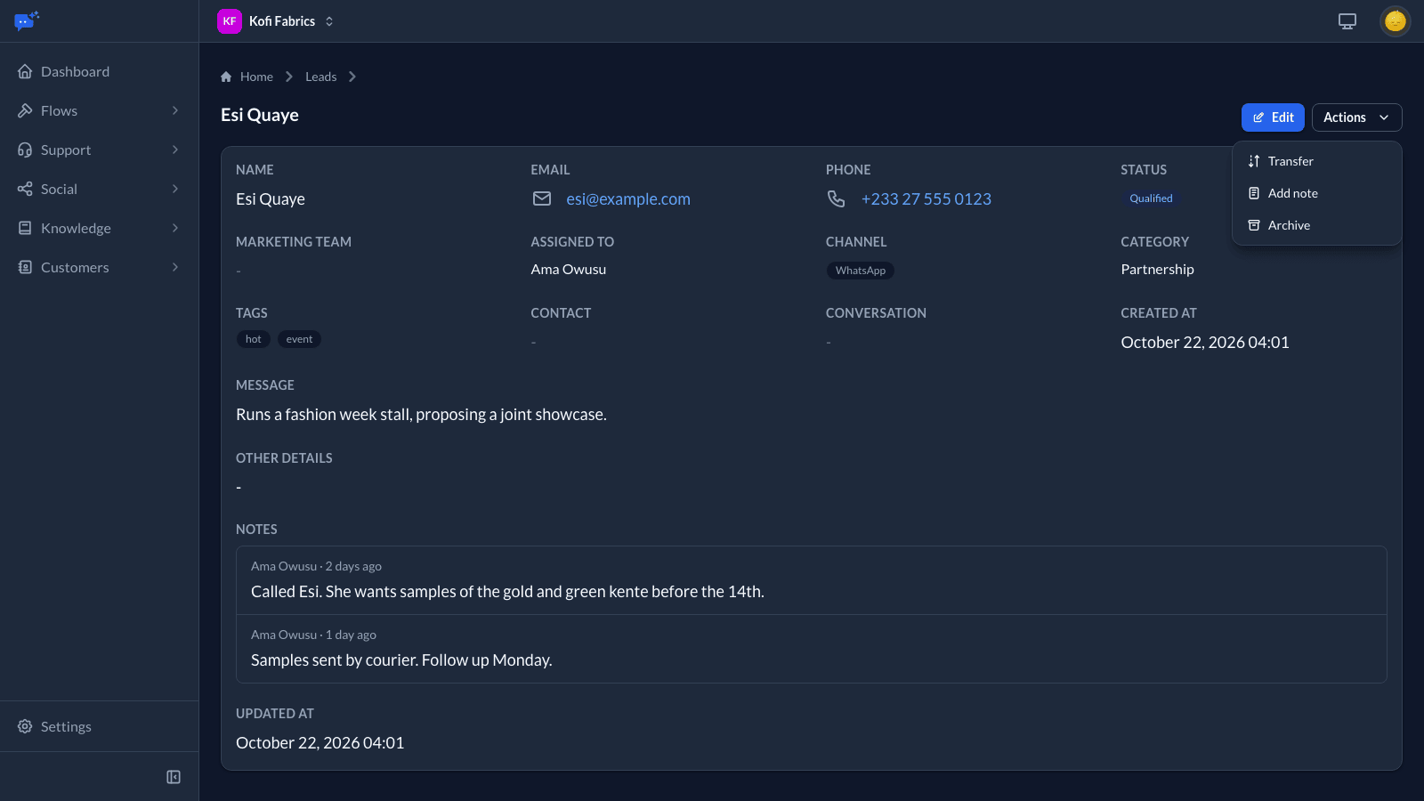Expand the Social submenu chevron
The image size is (1424, 801).
click(175, 189)
